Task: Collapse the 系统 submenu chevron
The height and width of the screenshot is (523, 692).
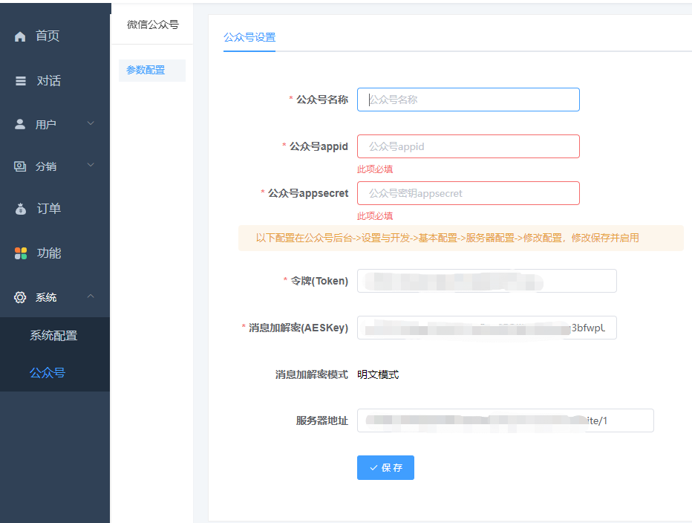Action: coord(91,296)
